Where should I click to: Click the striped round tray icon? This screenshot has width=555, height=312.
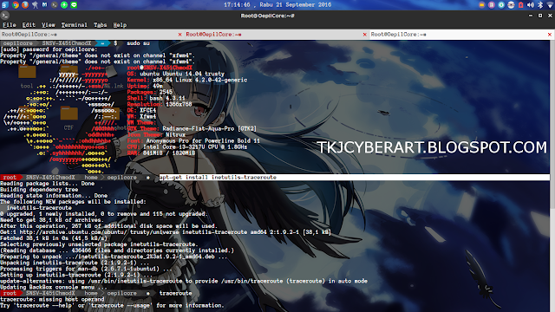[511, 4]
